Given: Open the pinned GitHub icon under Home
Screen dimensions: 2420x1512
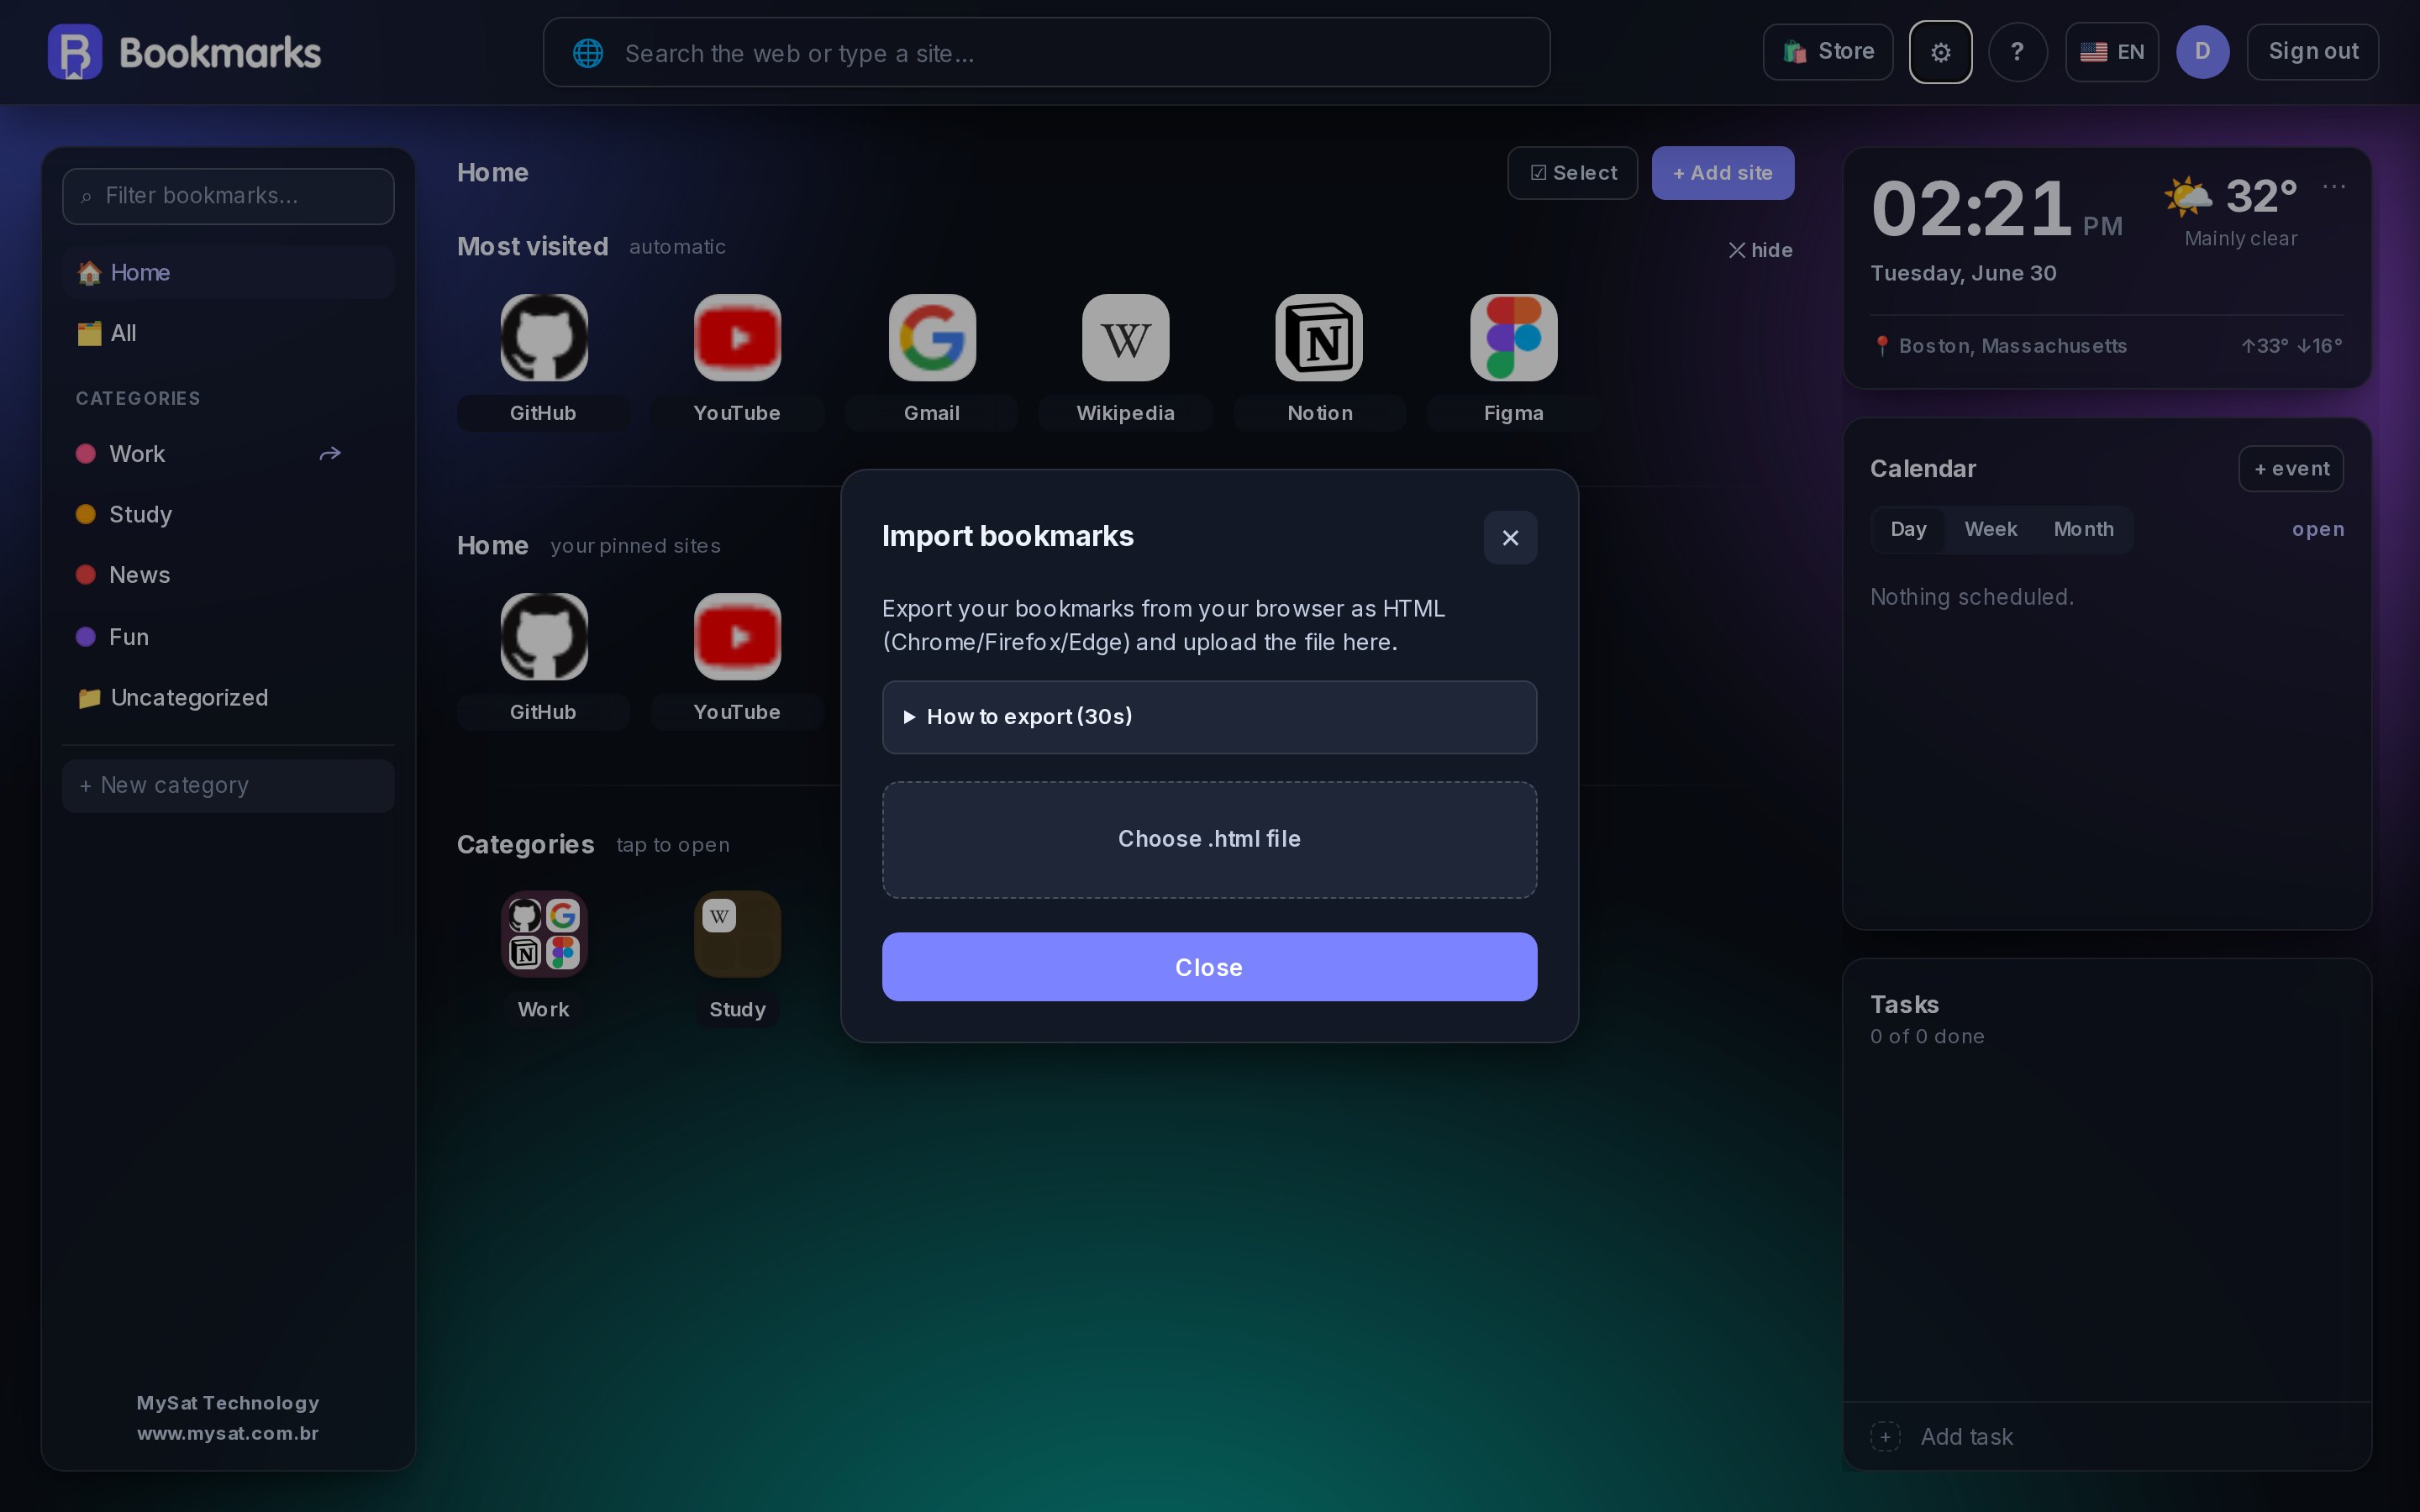Looking at the screenshot, I should [x=544, y=636].
